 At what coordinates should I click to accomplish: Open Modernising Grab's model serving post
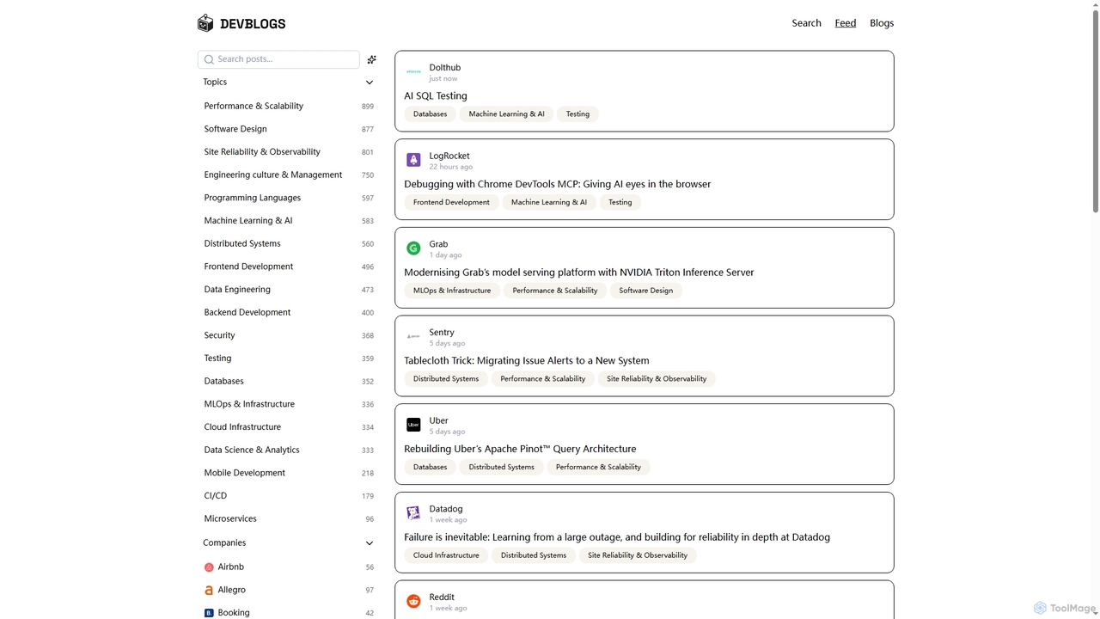tap(579, 273)
